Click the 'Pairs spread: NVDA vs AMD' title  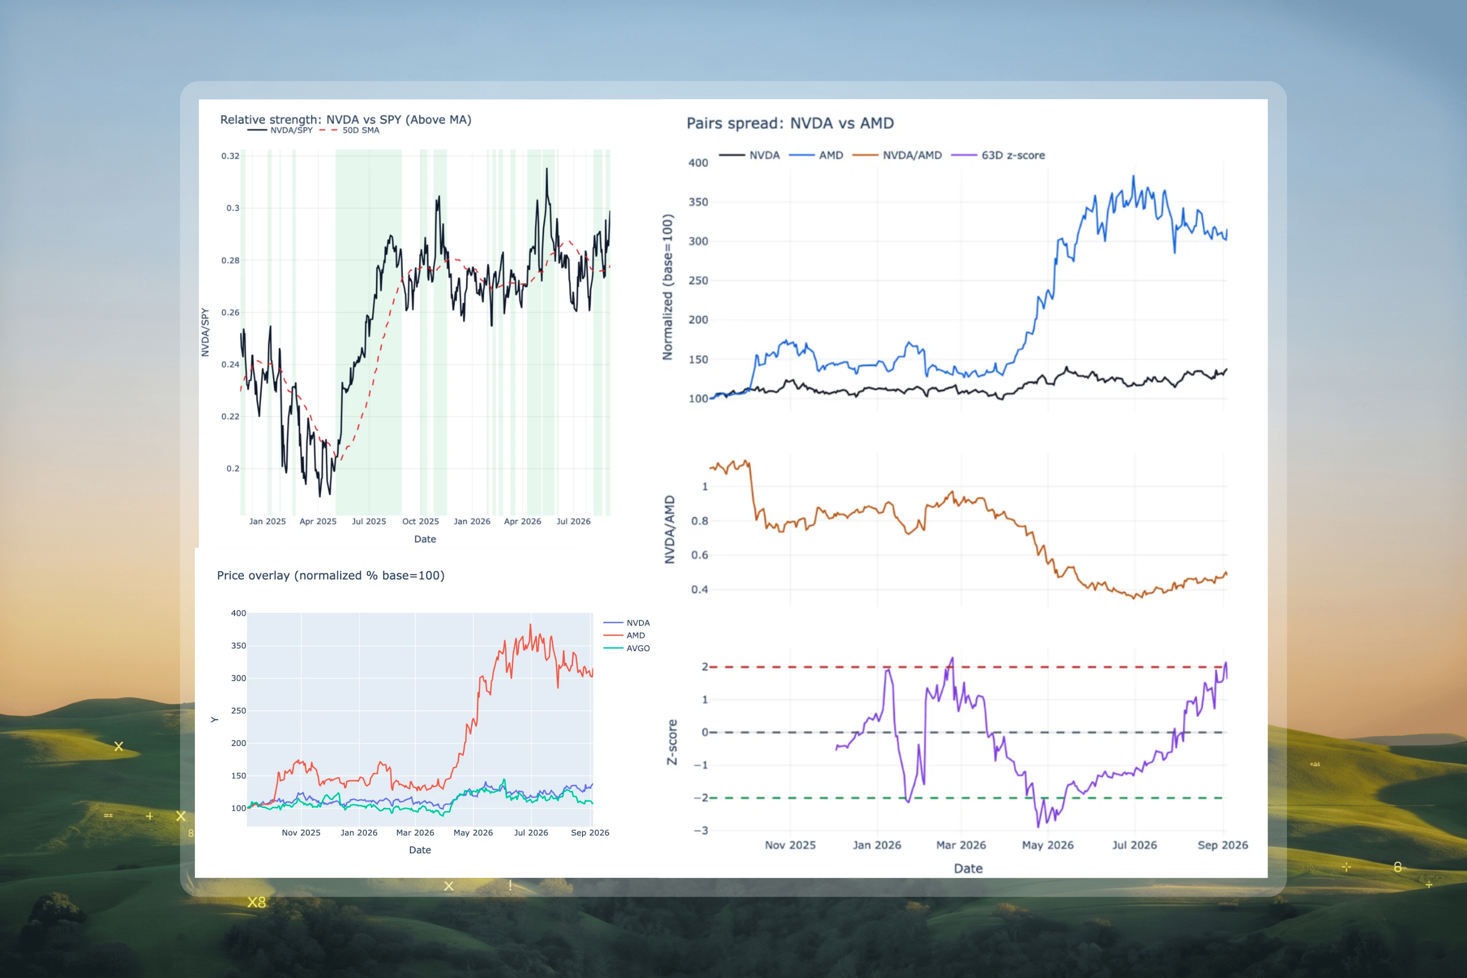pos(790,123)
